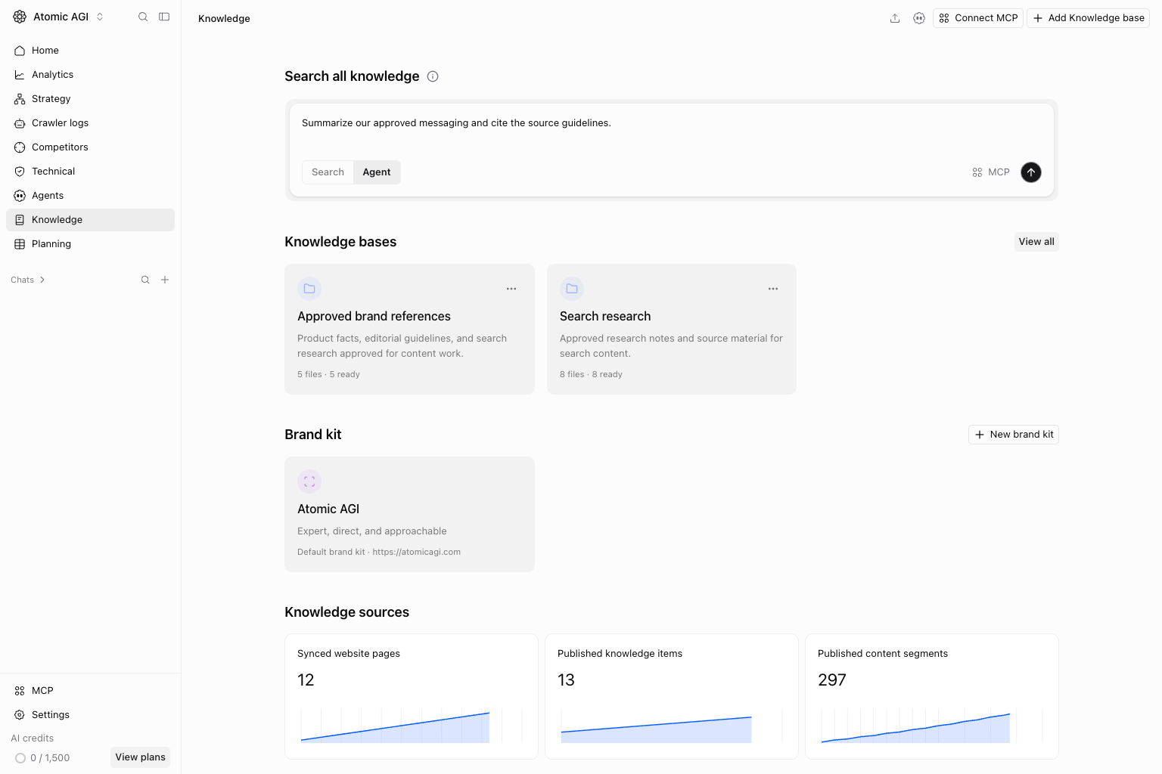Click the Knowledge breadcrumb title
Screen dimensions: 1162x774
[x=224, y=18]
